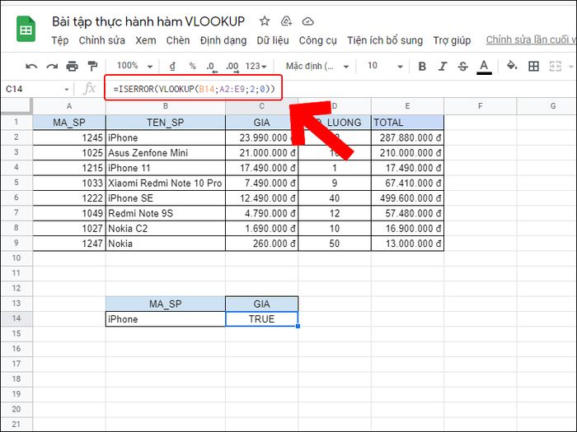Redo the last action

click(x=52, y=66)
